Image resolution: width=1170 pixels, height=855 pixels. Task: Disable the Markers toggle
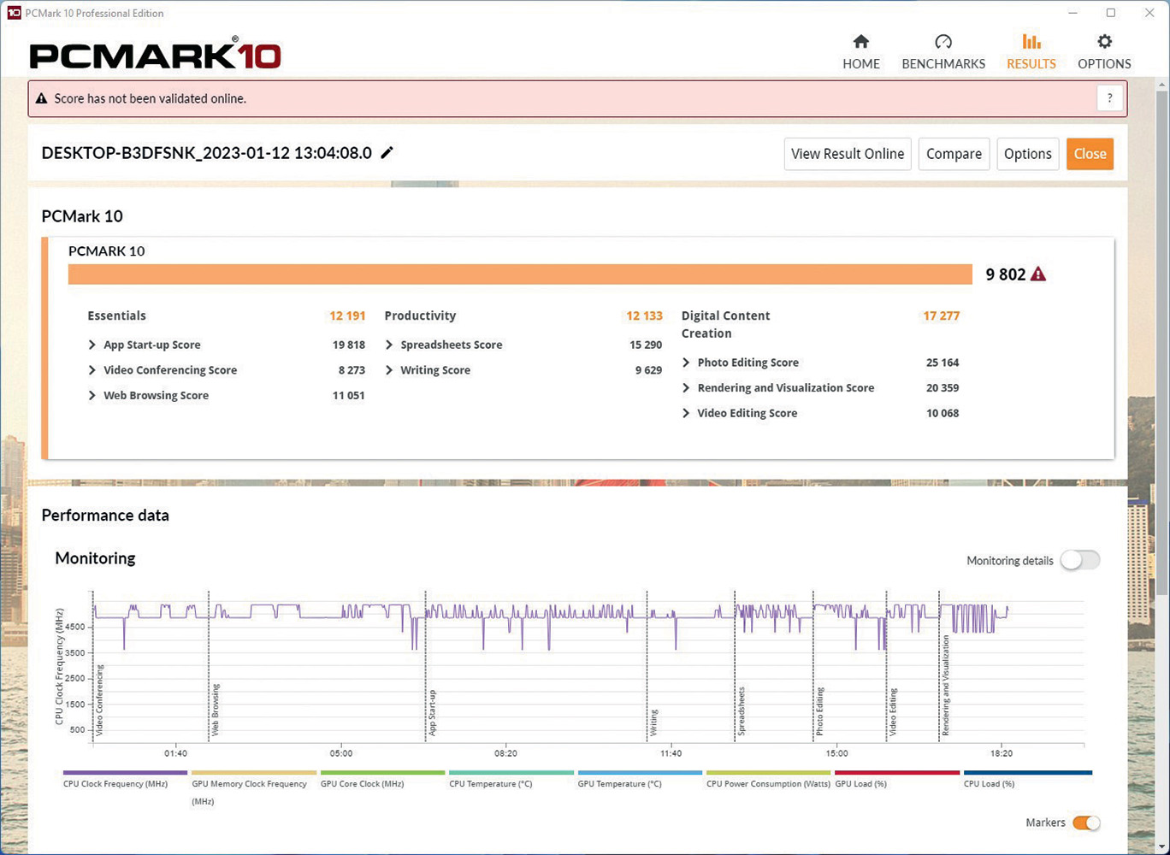(x=1086, y=823)
